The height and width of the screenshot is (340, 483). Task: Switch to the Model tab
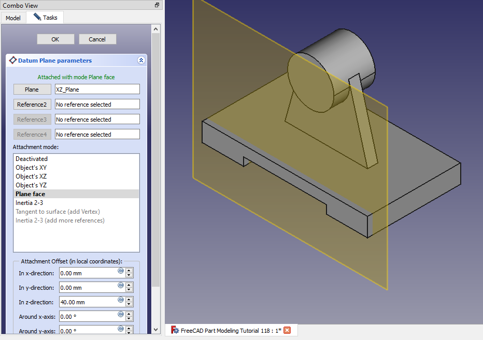pos(13,18)
